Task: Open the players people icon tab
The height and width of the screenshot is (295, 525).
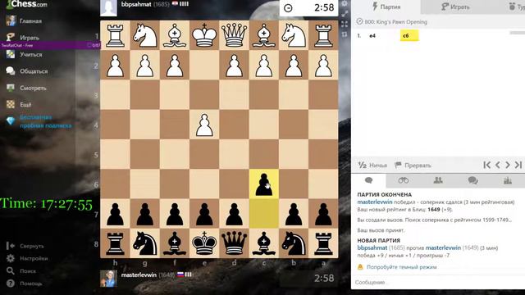Action: coord(438,180)
